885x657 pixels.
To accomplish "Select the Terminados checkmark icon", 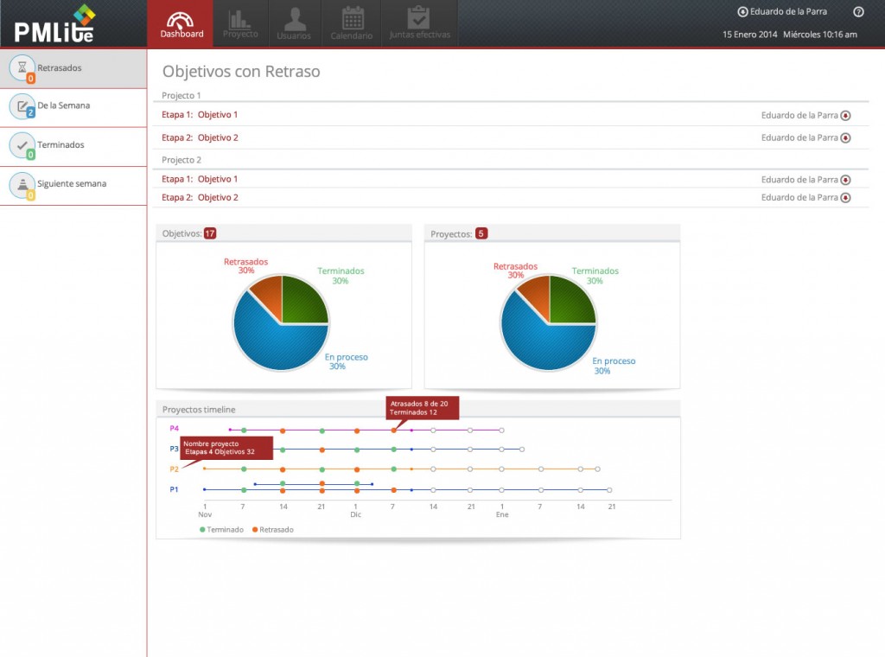I will tap(22, 145).
